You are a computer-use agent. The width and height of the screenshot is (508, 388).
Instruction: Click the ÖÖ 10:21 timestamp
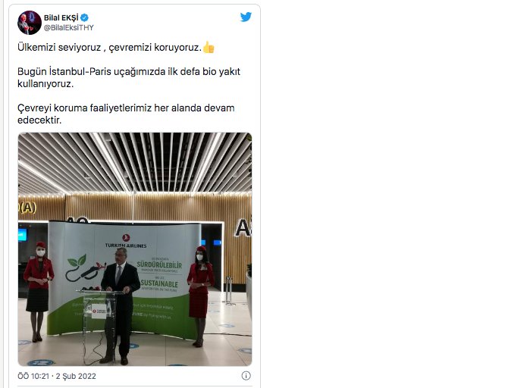[x=33, y=376]
